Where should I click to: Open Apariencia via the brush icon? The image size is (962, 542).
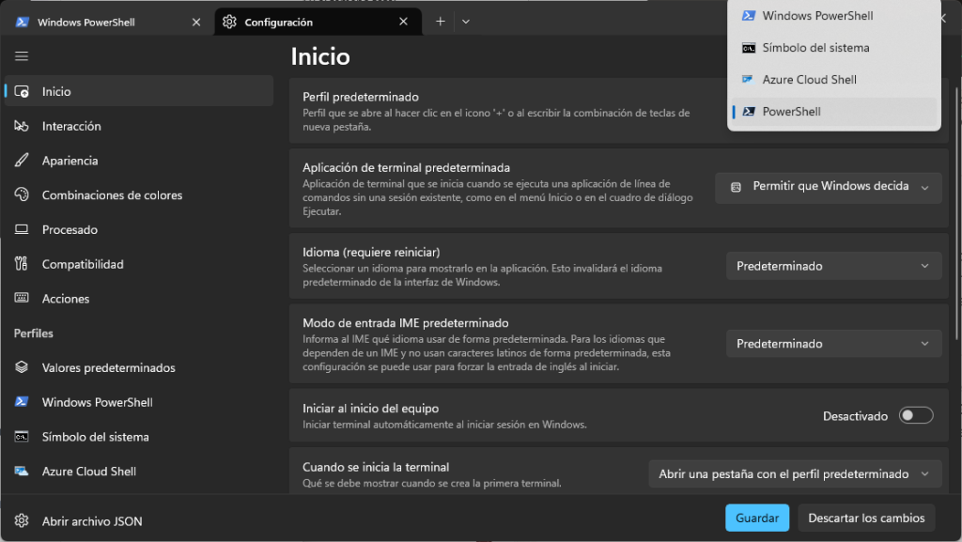pos(23,161)
